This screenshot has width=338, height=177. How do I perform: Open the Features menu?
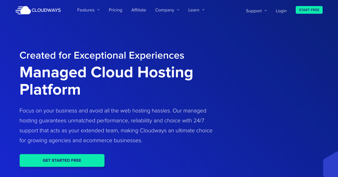point(86,10)
